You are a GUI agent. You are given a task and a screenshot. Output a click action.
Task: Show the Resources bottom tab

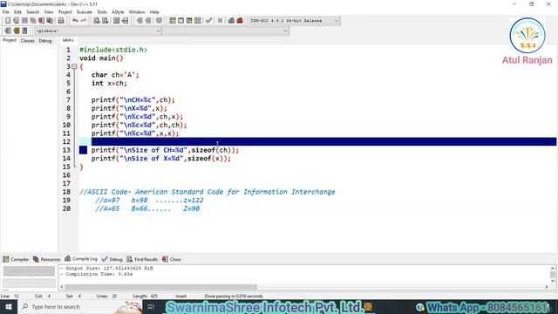tap(46, 259)
